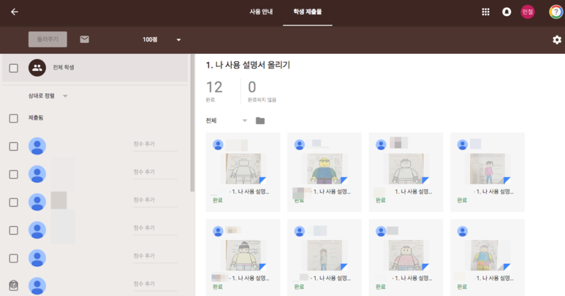Open the notifications bell icon
Viewport: 565px width, 296px height.
click(x=507, y=12)
